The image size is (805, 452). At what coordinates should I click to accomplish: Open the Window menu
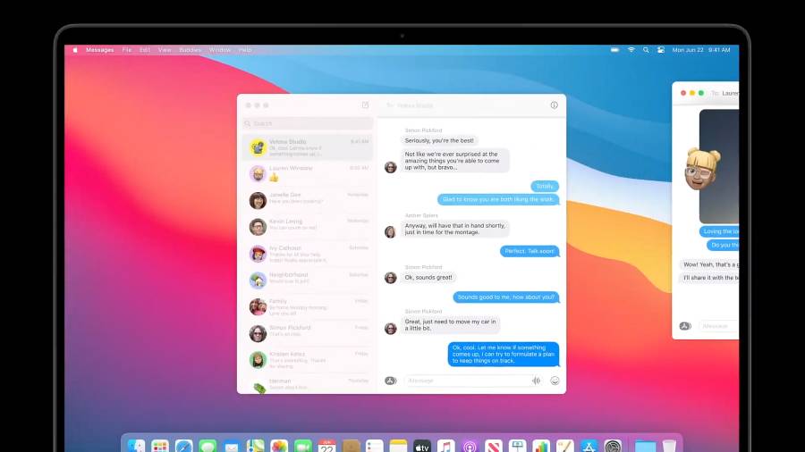220,50
